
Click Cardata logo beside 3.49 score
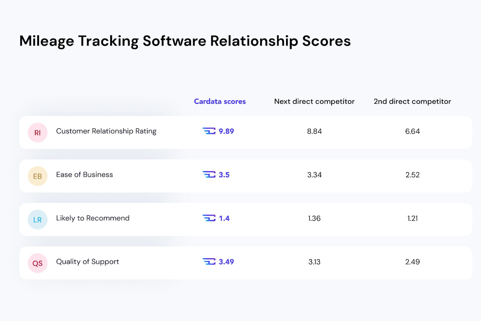pyautogui.click(x=209, y=261)
